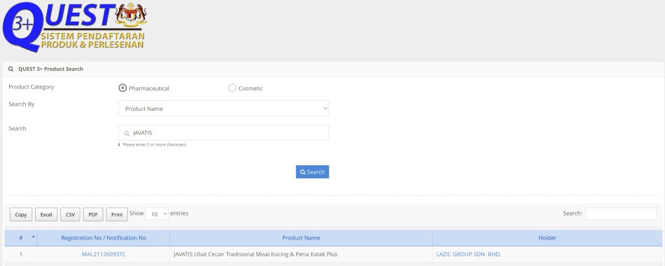The width and height of the screenshot is (665, 266).
Task: Click the Copy export button
Action: point(21,214)
